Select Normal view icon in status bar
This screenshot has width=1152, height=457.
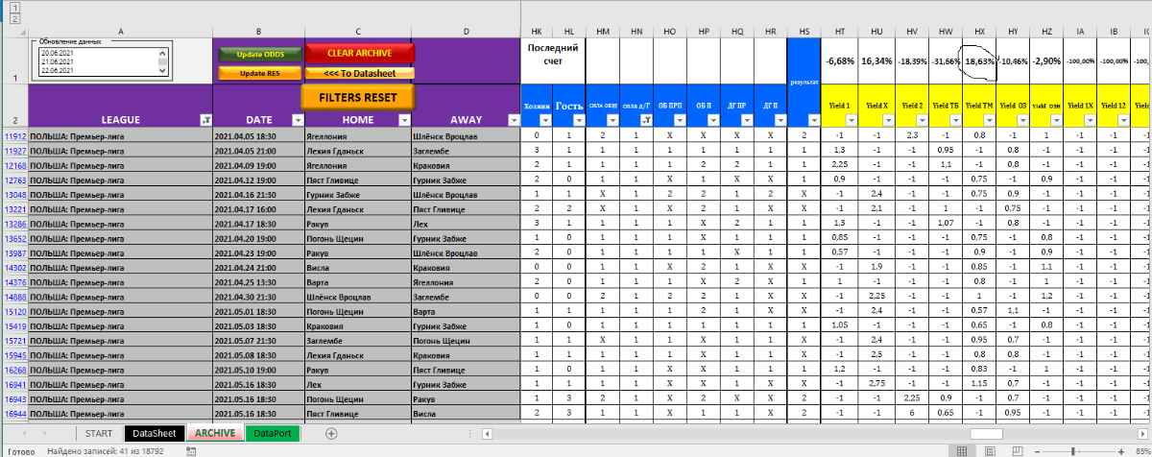coord(963,450)
